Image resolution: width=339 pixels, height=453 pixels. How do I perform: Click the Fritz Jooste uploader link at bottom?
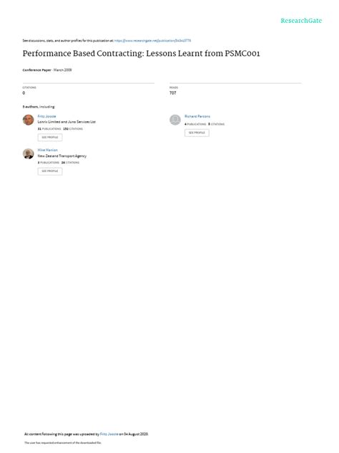109,434
